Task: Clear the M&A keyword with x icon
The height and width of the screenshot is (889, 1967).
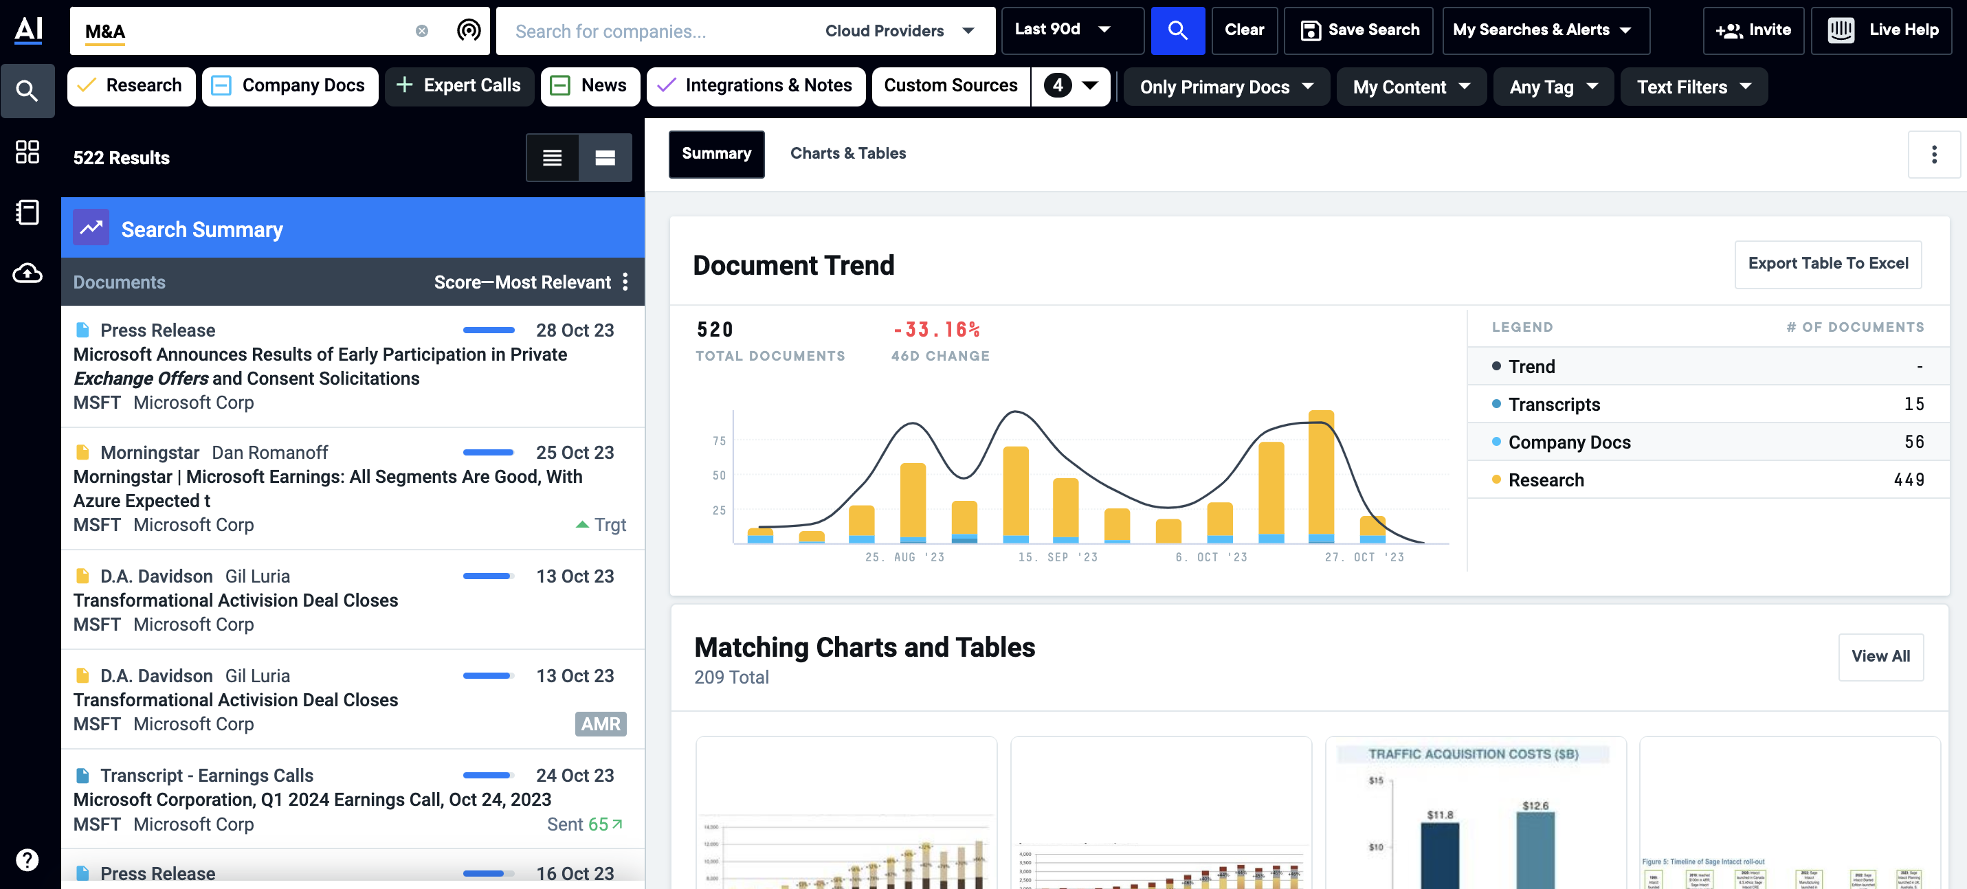Action: 422,30
